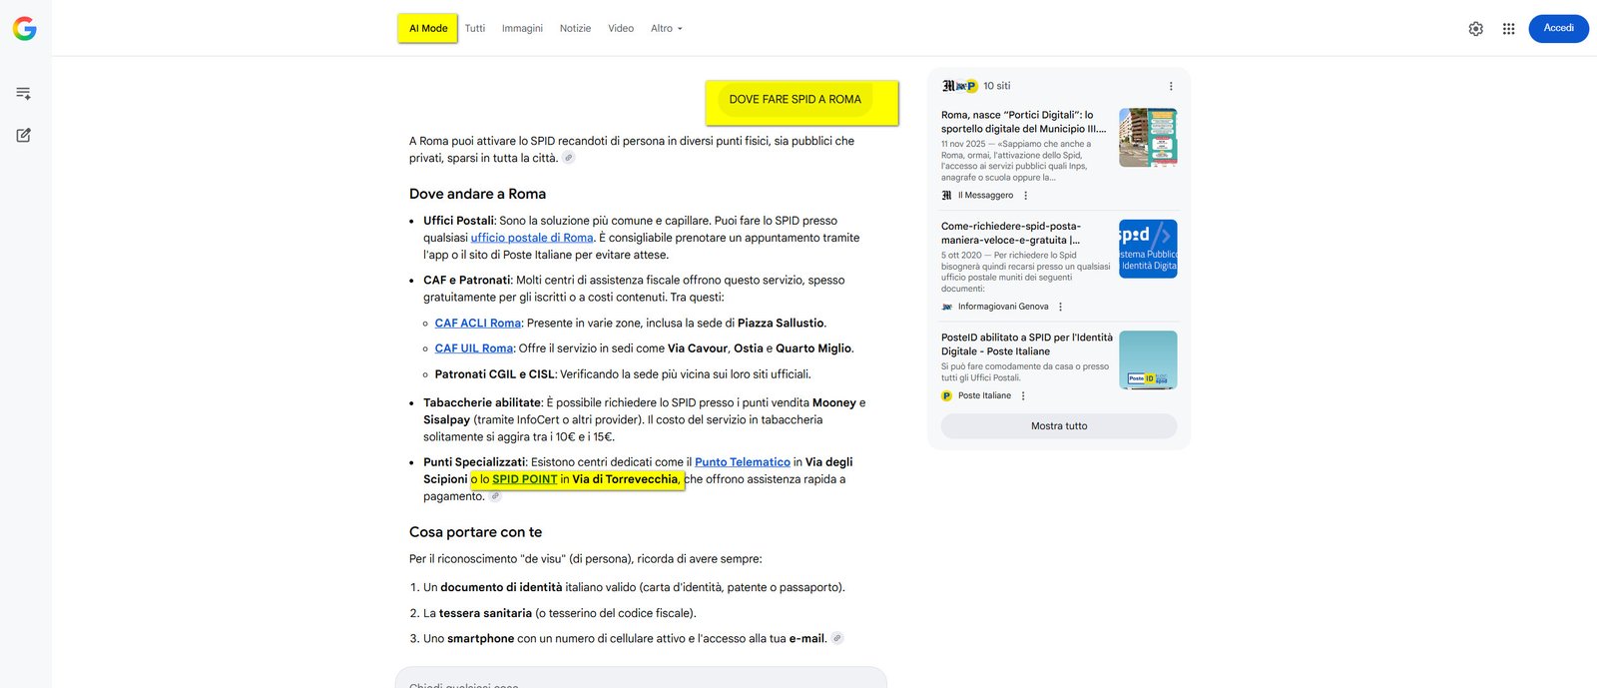Click the Mostra tutto button

coord(1059,425)
